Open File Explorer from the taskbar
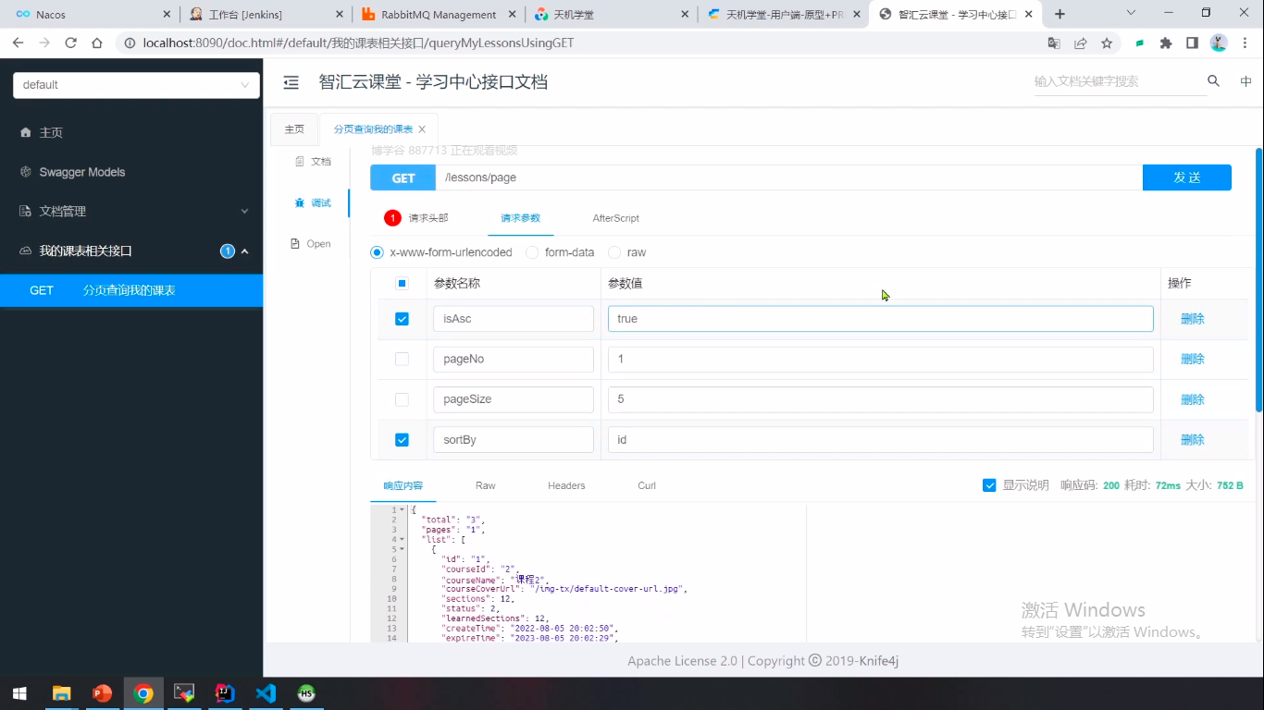The width and height of the screenshot is (1264, 710). (61, 693)
